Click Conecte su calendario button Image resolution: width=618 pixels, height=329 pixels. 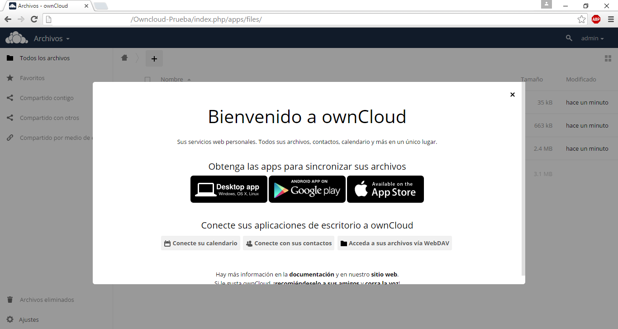pyautogui.click(x=200, y=243)
